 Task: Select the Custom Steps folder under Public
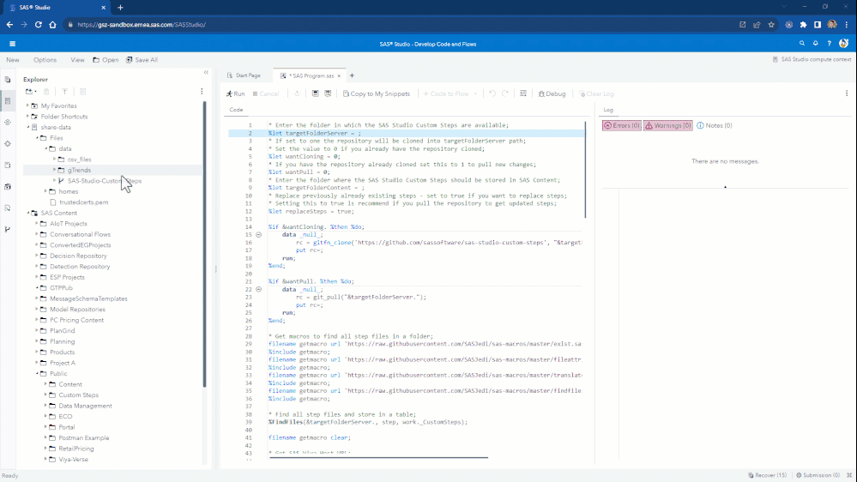[x=78, y=395]
